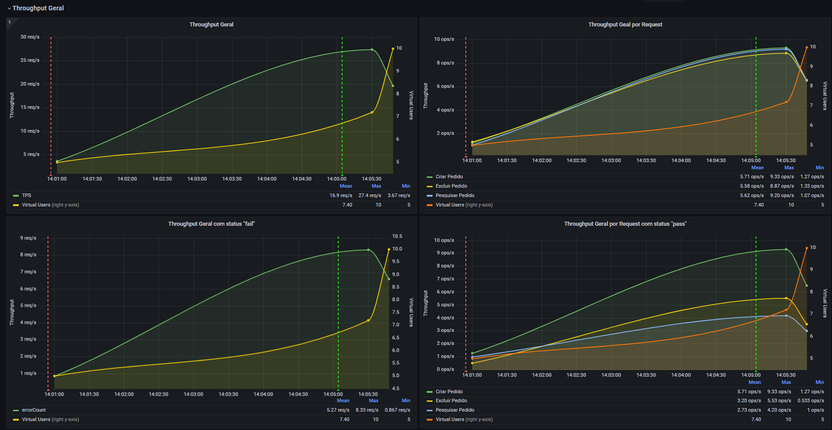
Task: Open the info icon on Throughput Geral panel
Action: pos(9,21)
